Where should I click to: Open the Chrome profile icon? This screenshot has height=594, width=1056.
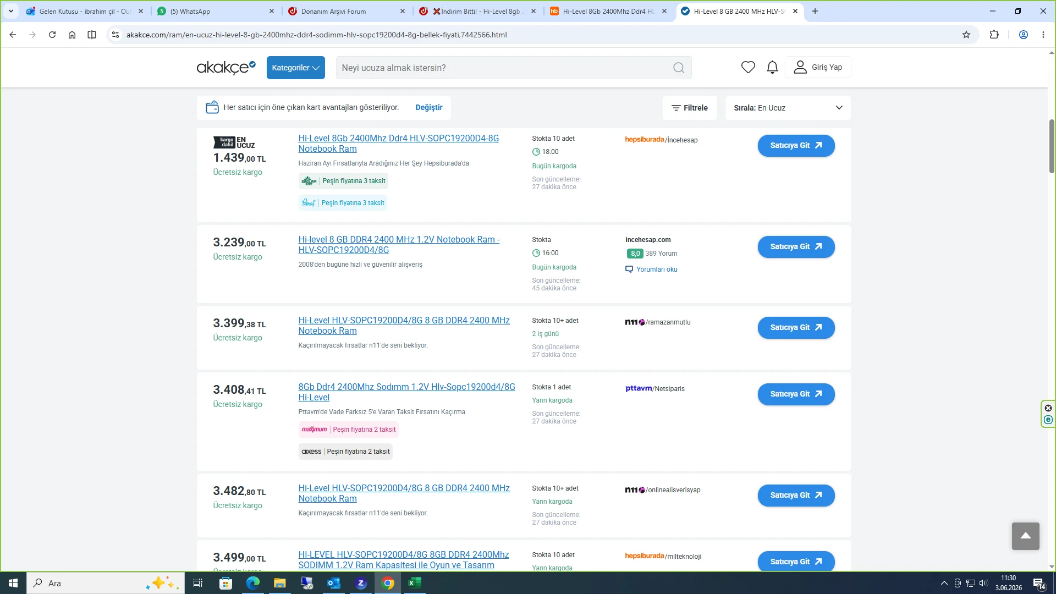1024,35
